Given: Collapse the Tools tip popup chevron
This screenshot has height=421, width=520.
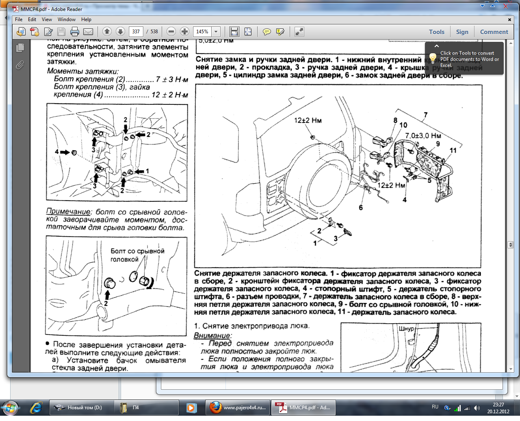Looking at the screenshot, I should click(437, 46).
